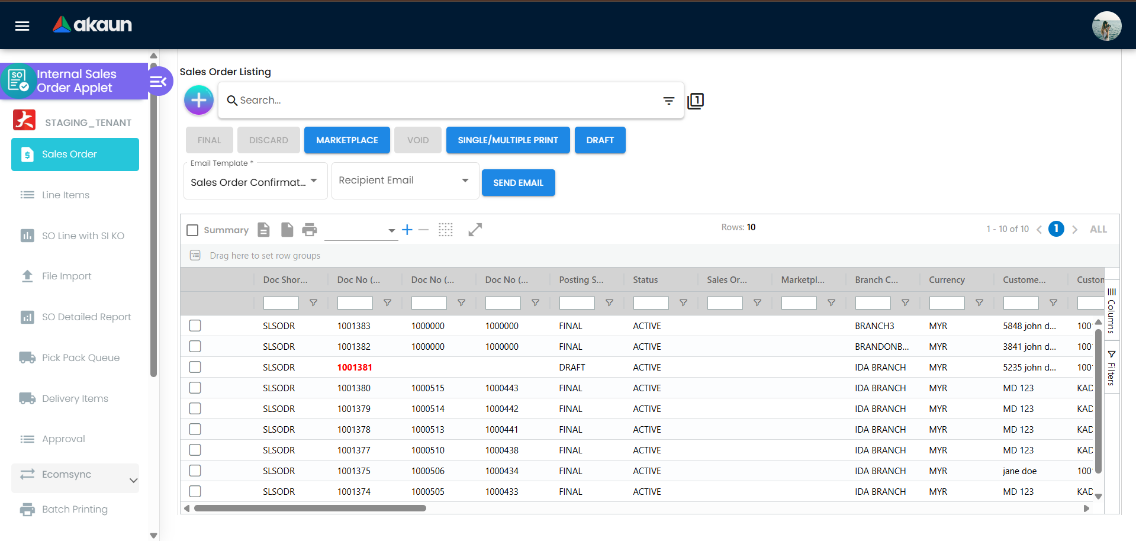Screen dimensions: 1136x541
Task: Open the hamburger main menu
Action: coord(22,26)
